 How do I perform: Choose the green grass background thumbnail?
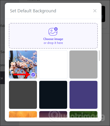click(x=83, y=114)
